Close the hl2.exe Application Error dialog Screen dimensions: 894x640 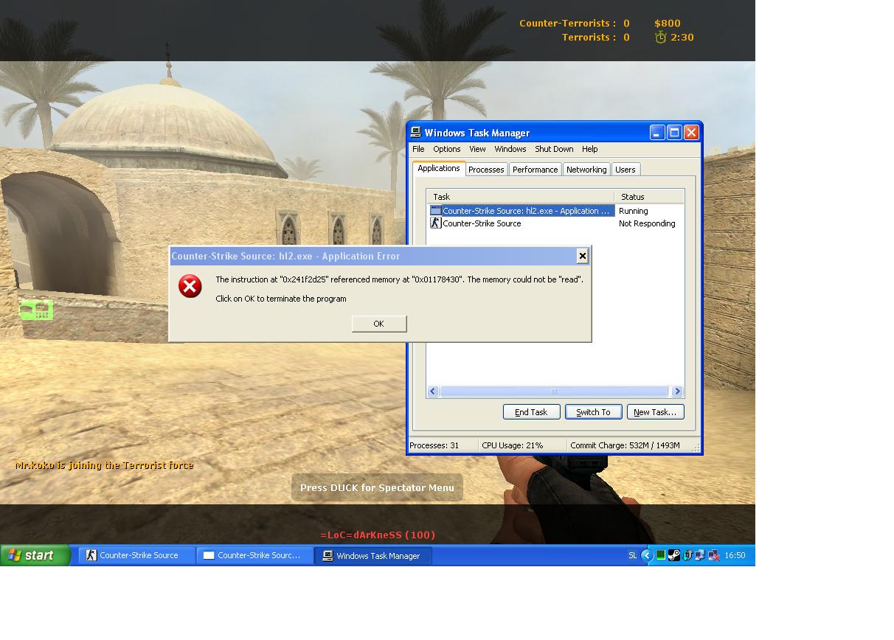[x=582, y=256]
